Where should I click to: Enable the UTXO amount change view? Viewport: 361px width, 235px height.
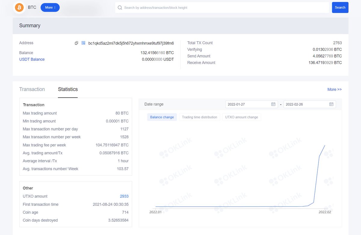click(242, 117)
